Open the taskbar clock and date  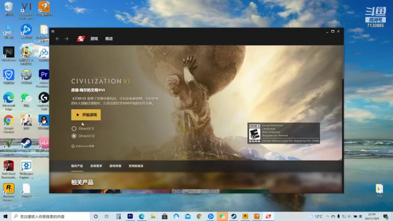372,216
